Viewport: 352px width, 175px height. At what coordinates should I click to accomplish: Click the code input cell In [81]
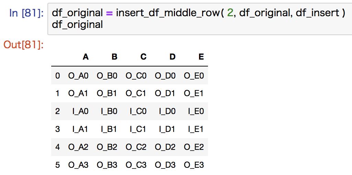(x=200, y=19)
